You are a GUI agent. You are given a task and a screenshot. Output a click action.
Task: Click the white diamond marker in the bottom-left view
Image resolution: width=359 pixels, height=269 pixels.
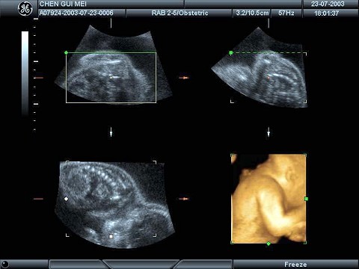pos(67,199)
